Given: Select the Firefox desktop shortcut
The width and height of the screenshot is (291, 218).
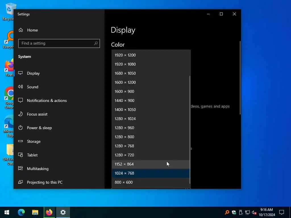Looking at the screenshot, I should pyautogui.click(x=9, y=68).
